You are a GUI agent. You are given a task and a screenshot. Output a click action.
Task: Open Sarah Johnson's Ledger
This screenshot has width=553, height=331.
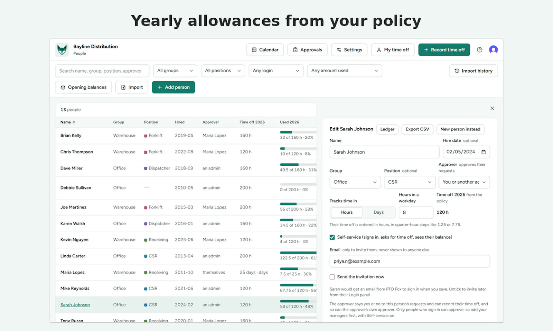click(x=387, y=129)
